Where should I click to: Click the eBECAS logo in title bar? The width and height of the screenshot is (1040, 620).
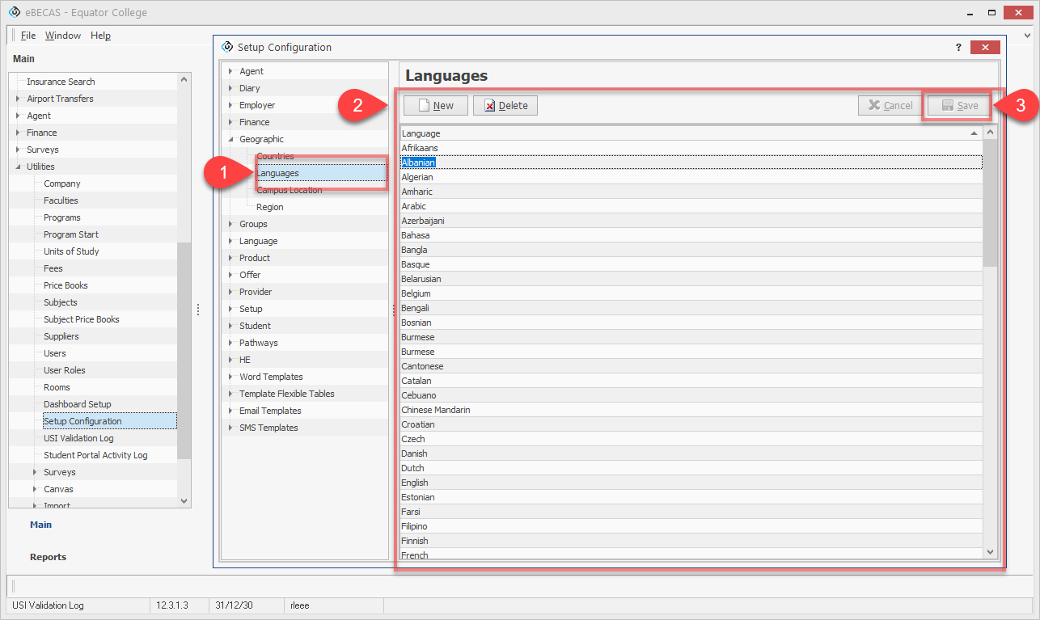click(x=14, y=13)
